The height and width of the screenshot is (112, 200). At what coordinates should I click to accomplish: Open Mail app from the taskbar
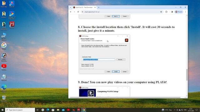click(63, 110)
